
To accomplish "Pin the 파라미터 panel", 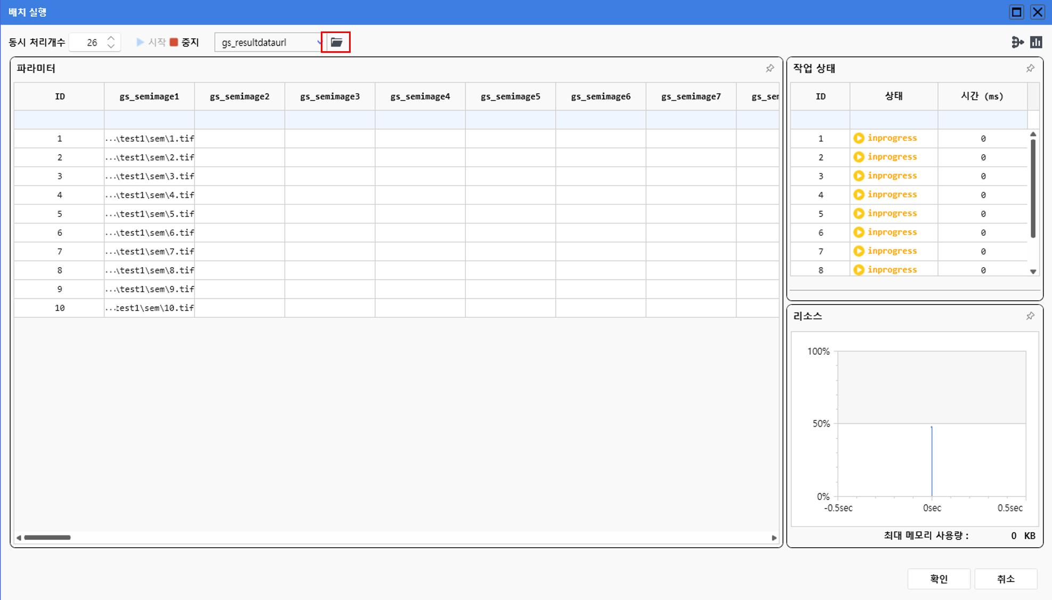I will coord(770,68).
